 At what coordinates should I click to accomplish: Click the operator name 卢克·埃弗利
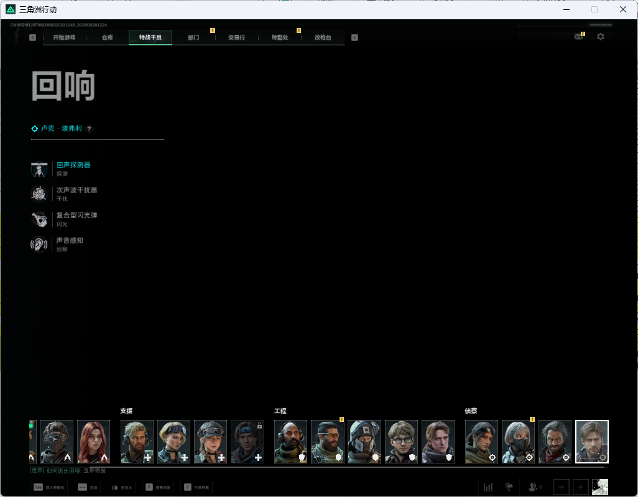(62, 129)
